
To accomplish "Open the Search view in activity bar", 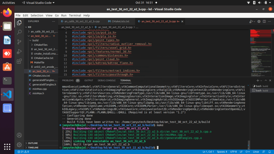I will [19, 32].
